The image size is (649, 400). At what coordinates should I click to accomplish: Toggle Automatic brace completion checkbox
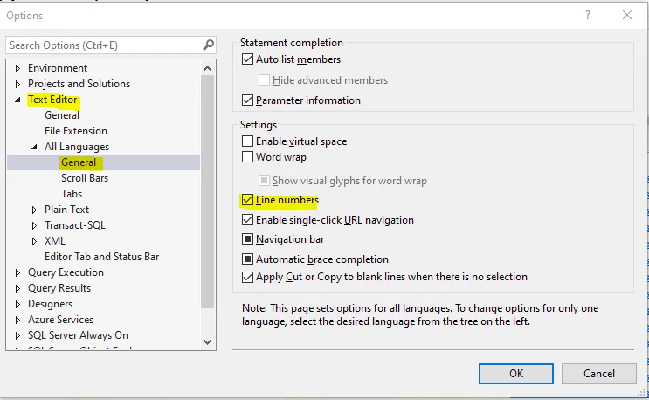pyautogui.click(x=247, y=259)
